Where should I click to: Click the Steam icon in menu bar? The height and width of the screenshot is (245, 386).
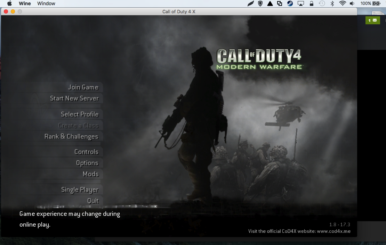pyautogui.click(x=290, y=3)
